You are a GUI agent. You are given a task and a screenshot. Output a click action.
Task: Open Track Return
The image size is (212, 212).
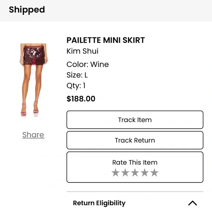pyautogui.click(x=135, y=140)
